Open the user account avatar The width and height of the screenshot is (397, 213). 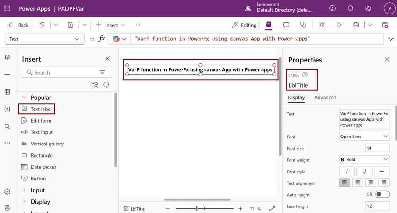[x=390, y=8]
